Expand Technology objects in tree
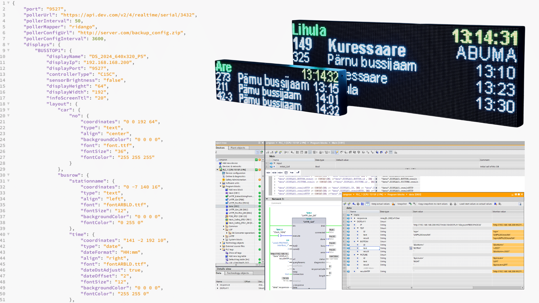Screen dimensions: 539x303 221,243
